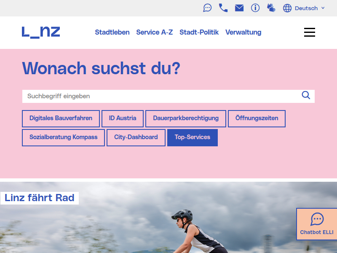Focus the Suchbegriff eingeben search field
Image resolution: width=337 pixels, height=253 pixels.
pos(160,96)
